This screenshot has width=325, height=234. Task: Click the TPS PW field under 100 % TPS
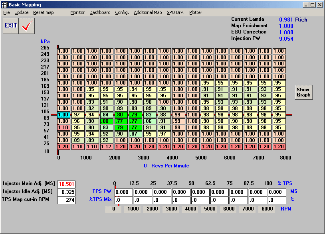coord(277,192)
